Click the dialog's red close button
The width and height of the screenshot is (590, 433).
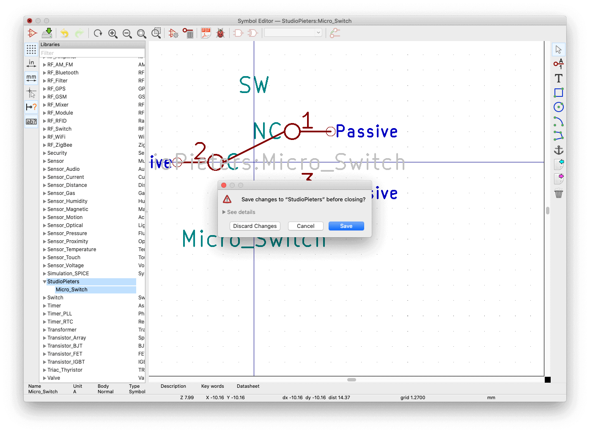click(x=224, y=185)
